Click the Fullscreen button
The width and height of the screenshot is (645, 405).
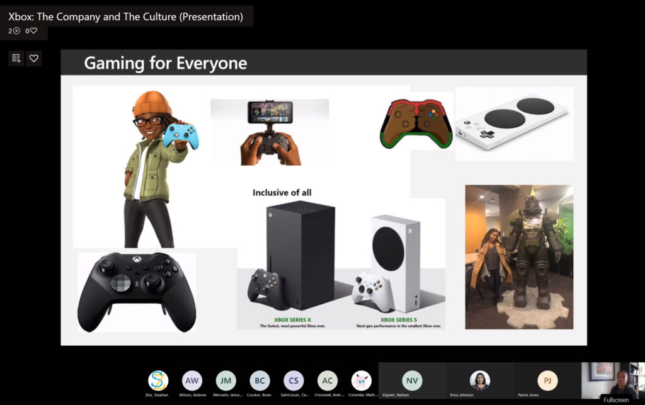(x=615, y=399)
